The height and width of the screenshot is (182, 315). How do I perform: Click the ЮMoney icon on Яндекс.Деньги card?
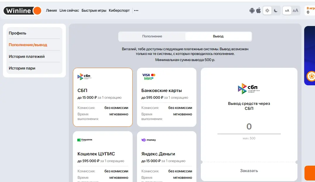click(149, 140)
